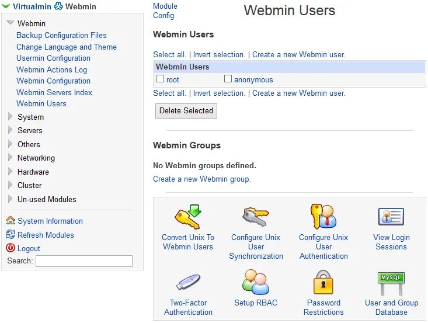Open Webmin Actions Log

click(51, 70)
